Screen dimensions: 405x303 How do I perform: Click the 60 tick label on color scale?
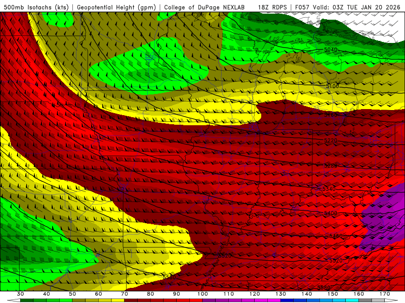click(x=98, y=294)
